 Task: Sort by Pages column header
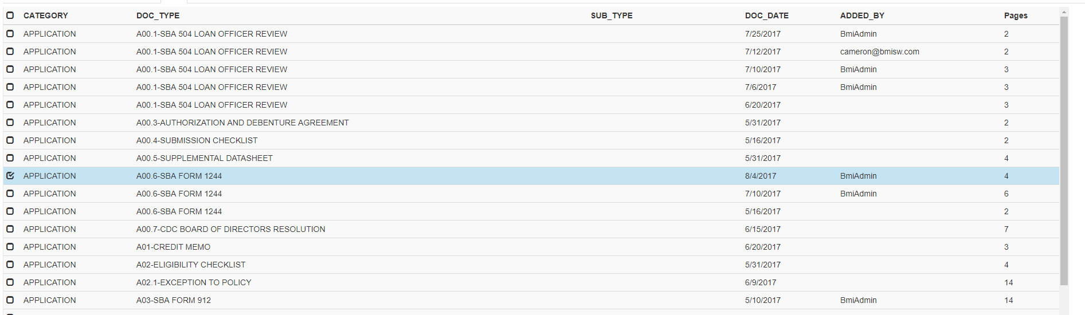tap(1016, 15)
